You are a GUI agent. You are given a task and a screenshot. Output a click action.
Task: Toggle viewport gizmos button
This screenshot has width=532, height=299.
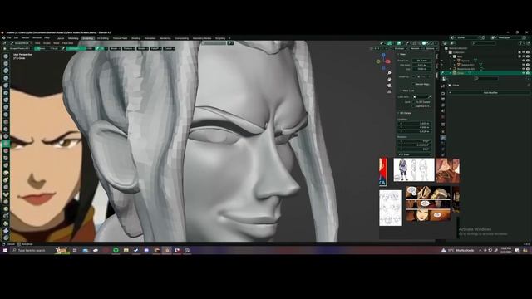coord(390,43)
